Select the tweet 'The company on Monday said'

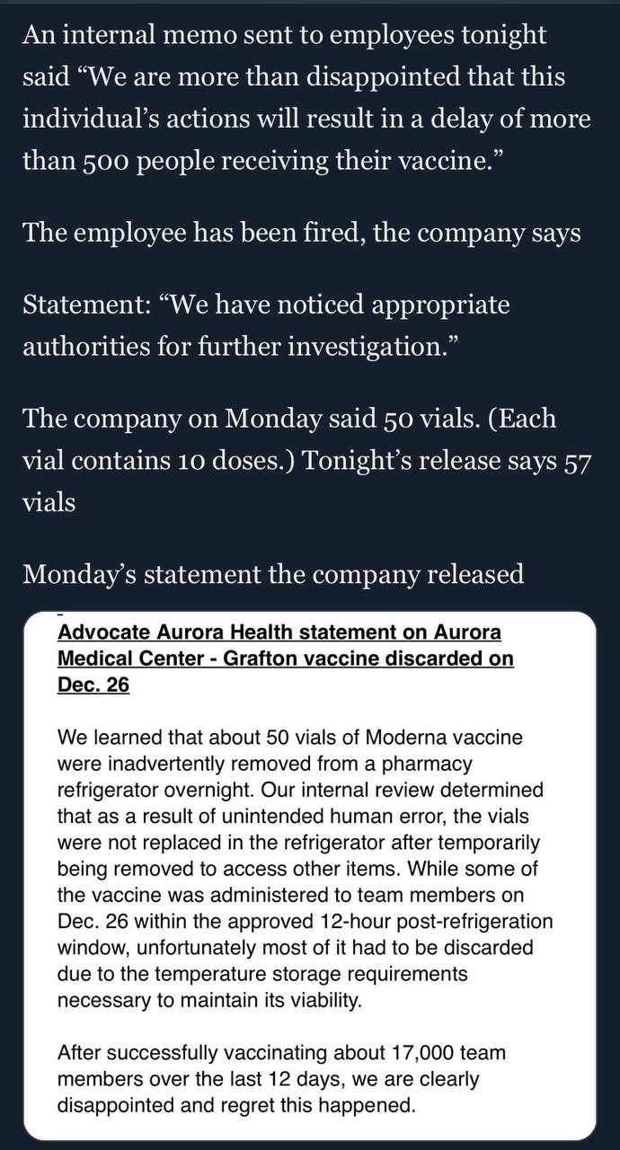[306, 459]
